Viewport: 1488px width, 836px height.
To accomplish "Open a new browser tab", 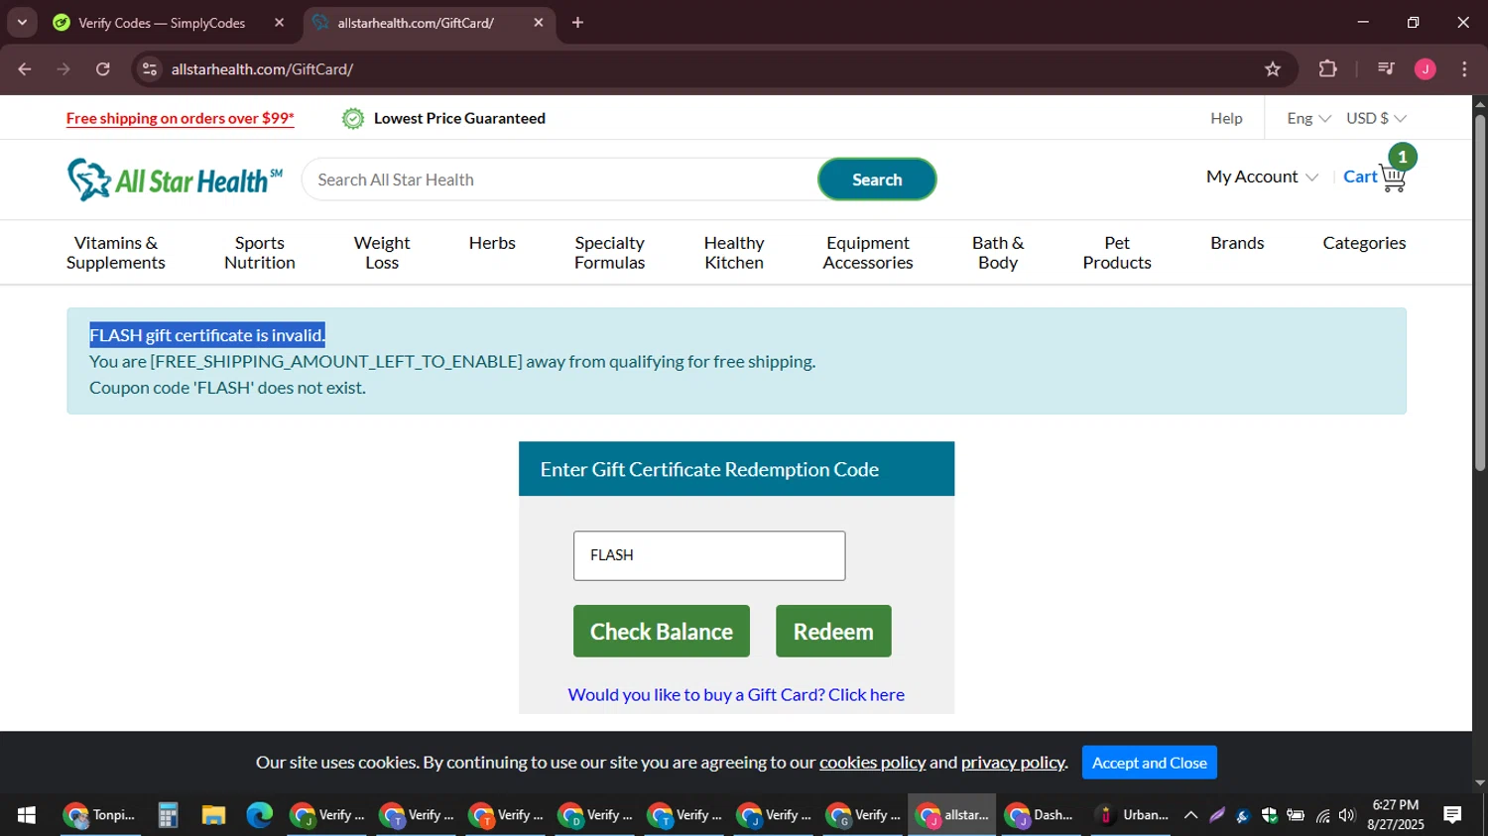I will coord(578,22).
